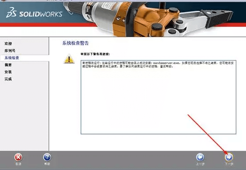Open Help via blue question mark icon
This screenshot has height=170, width=246.
pos(47,157)
